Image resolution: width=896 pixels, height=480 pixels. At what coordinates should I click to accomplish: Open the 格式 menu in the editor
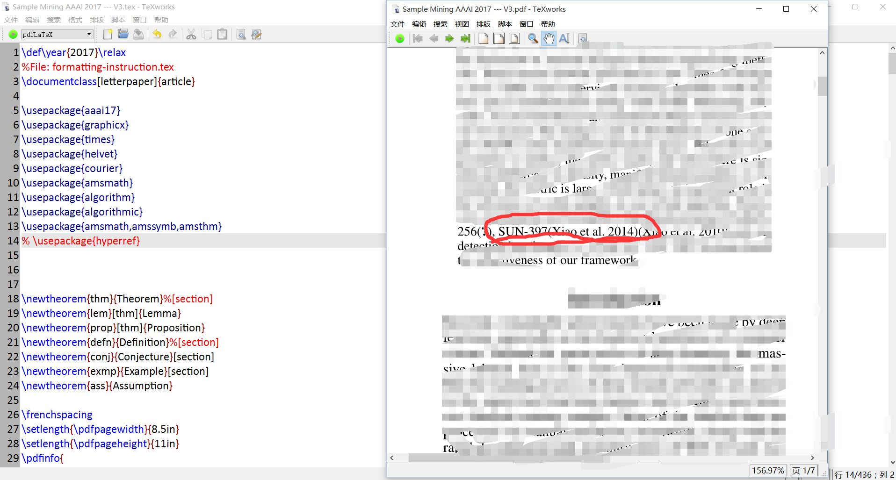point(75,20)
